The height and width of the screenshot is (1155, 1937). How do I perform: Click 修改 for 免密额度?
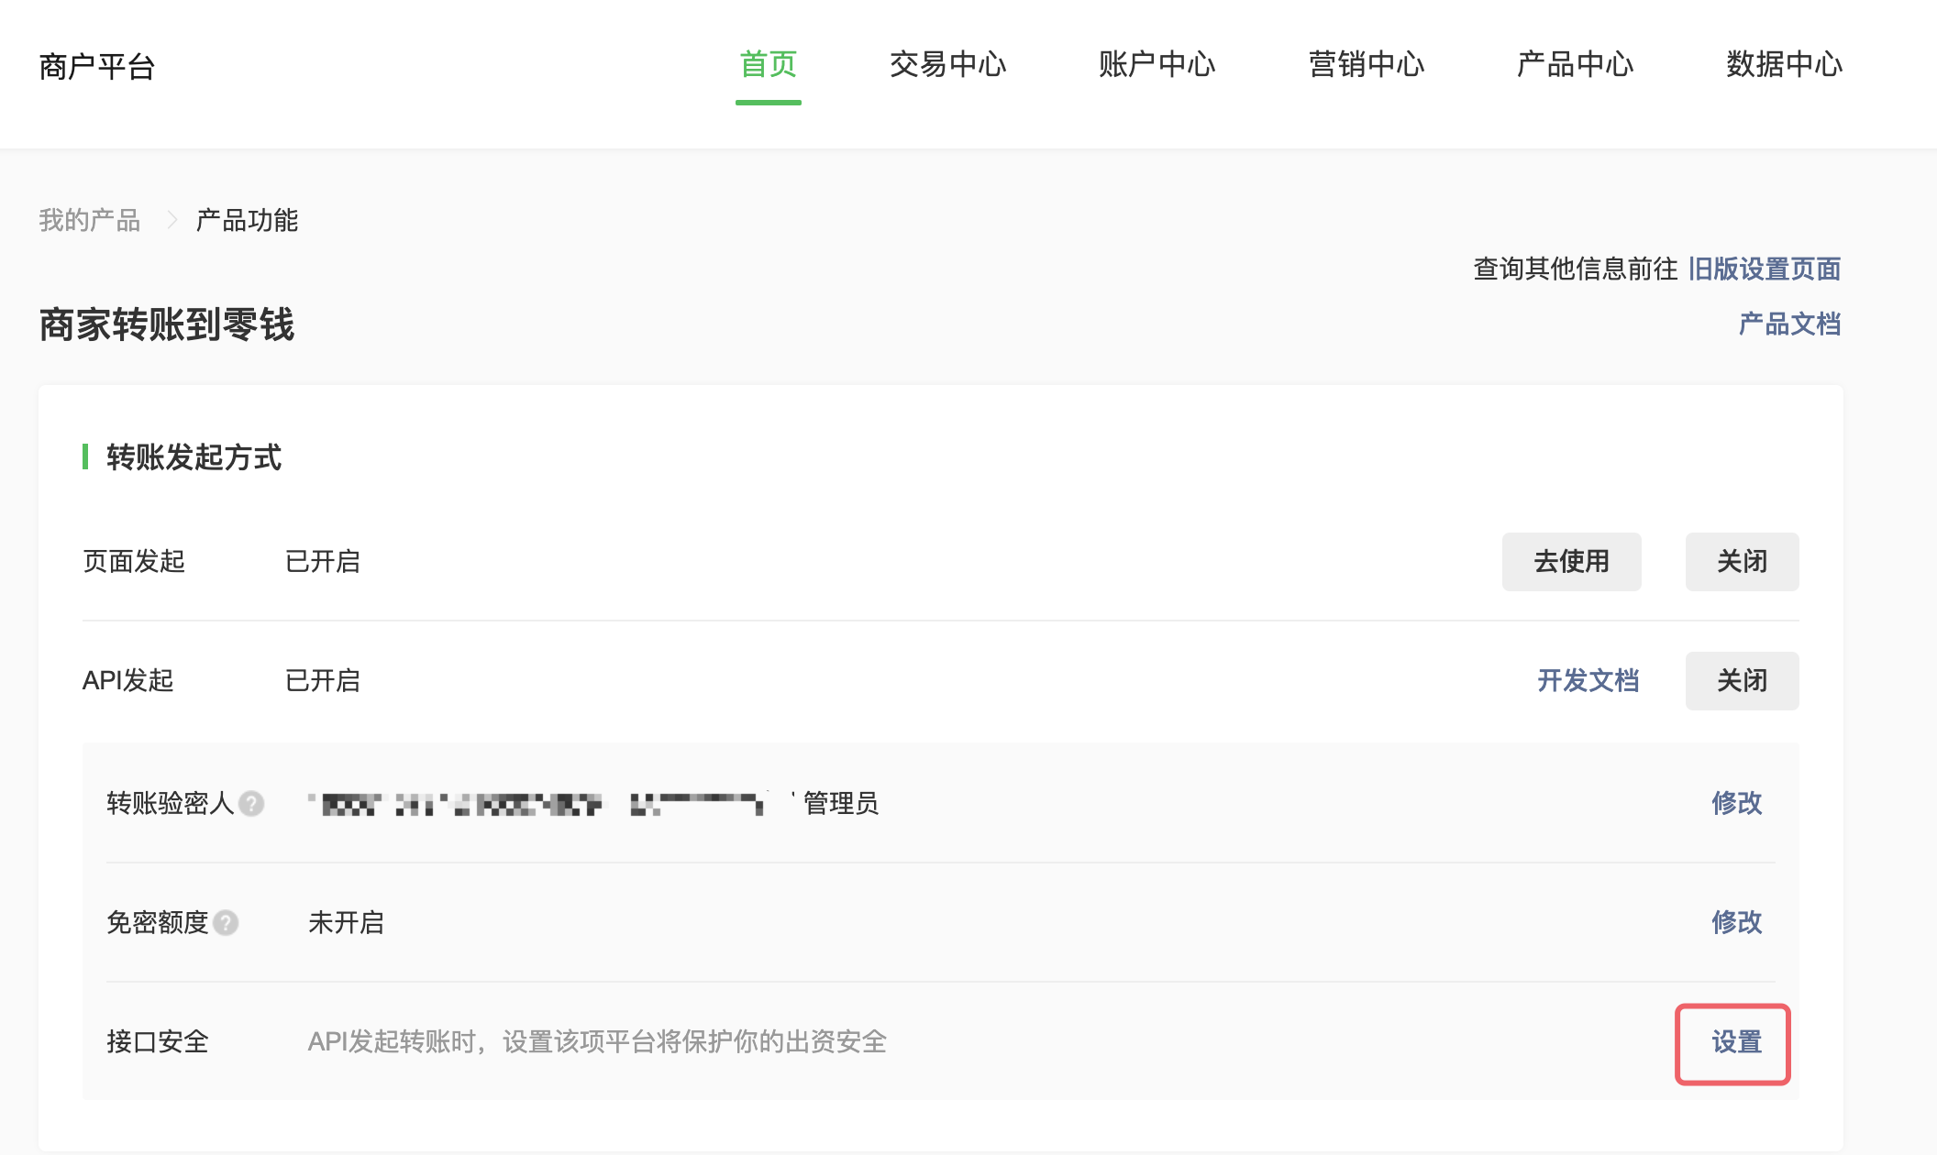coord(1736,922)
